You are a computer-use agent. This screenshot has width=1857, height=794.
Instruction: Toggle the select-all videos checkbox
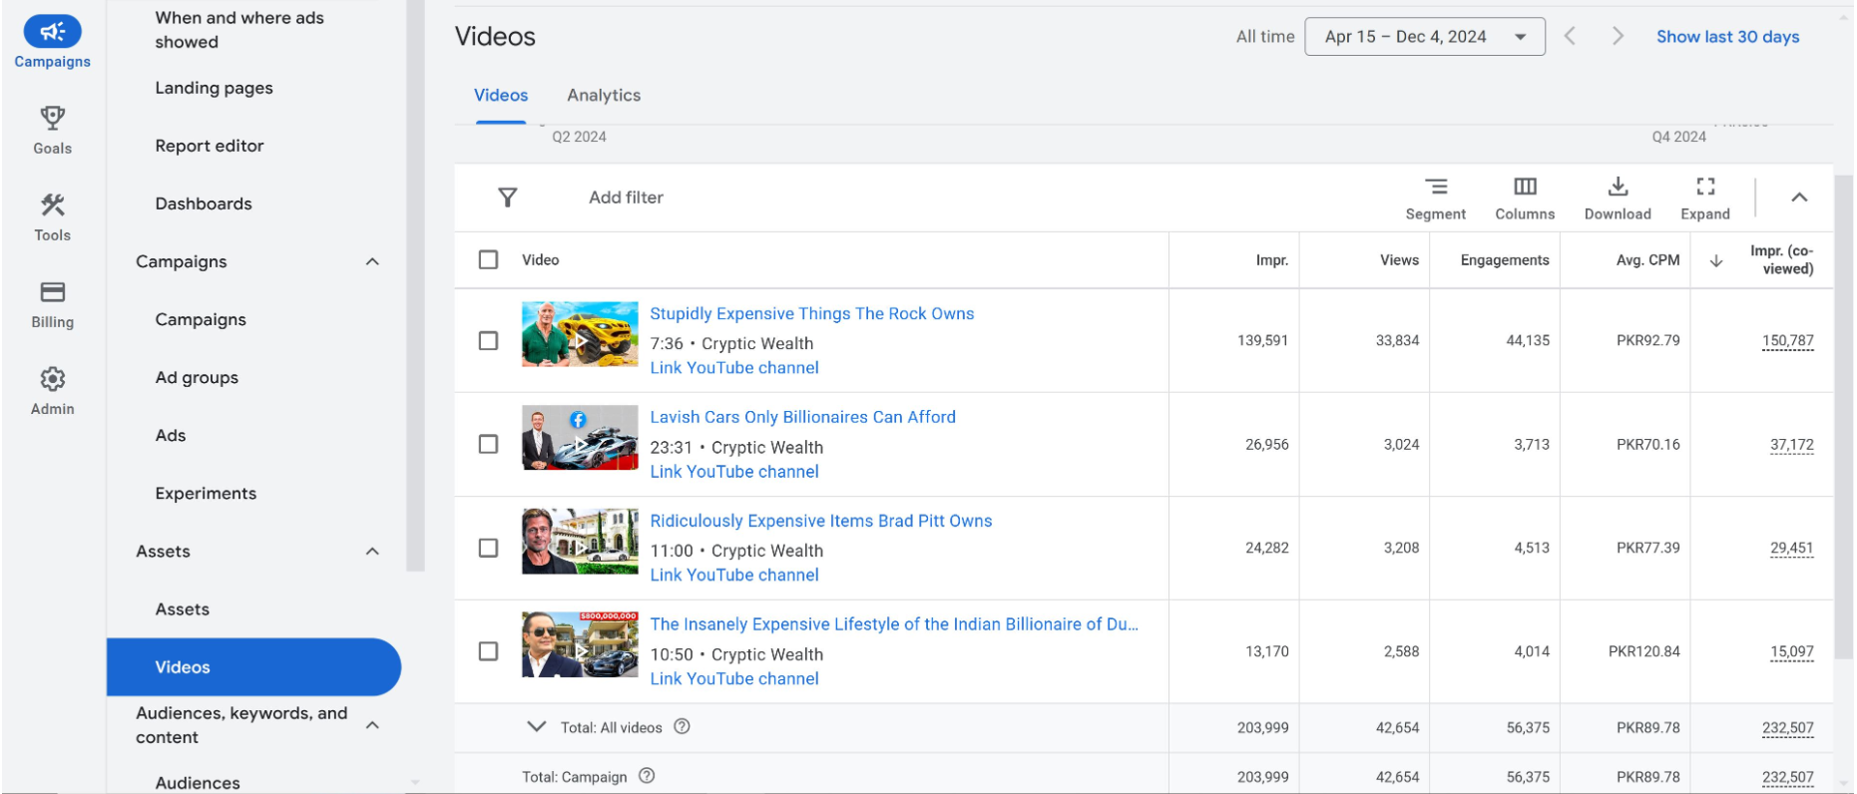click(x=488, y=259)
